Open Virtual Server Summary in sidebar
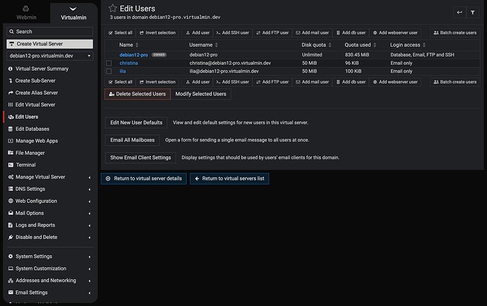This screenshot has height=306, width=487. [42, 69]
